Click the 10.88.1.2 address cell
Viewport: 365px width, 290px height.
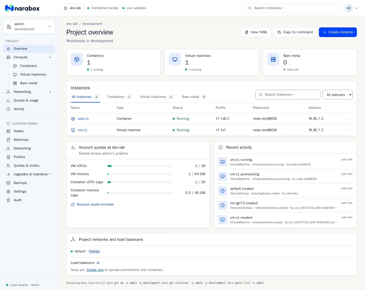(316, 119)
